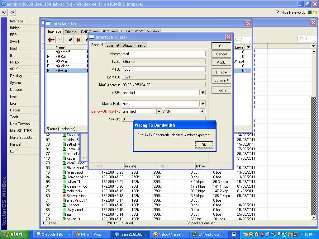Click the Find box in the queue window
Viewport: 319px width, 239px height.
pyautogui.click(x=307, y=39)
